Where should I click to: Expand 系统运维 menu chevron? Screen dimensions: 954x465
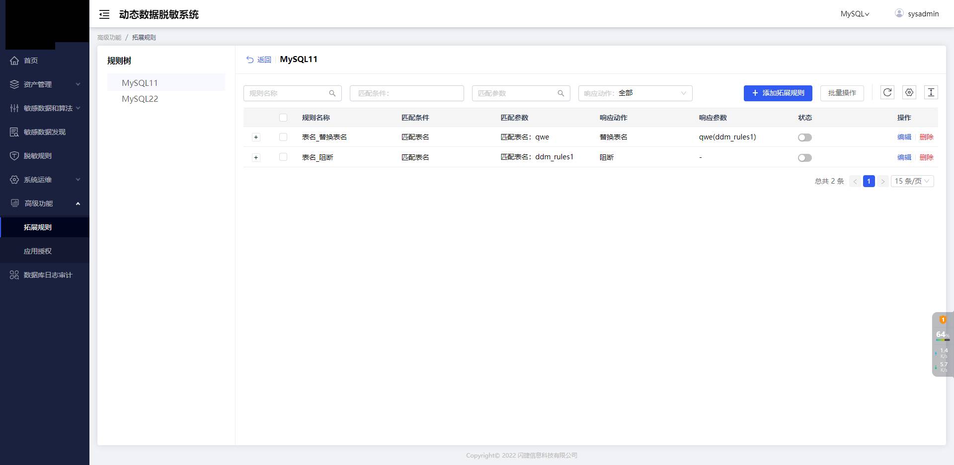(78, 180)
